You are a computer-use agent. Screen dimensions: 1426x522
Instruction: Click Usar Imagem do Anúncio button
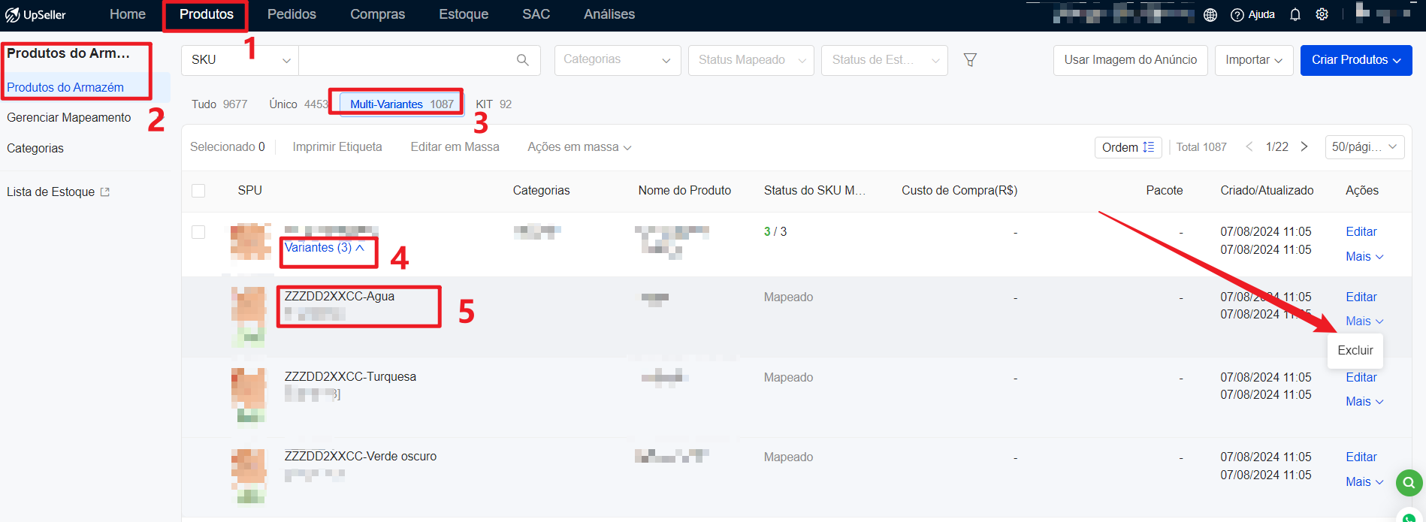[1131, 60]
